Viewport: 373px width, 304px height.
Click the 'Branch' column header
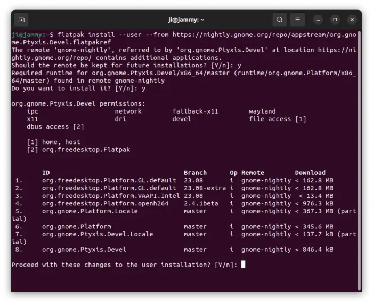click(x=195, y=173)
